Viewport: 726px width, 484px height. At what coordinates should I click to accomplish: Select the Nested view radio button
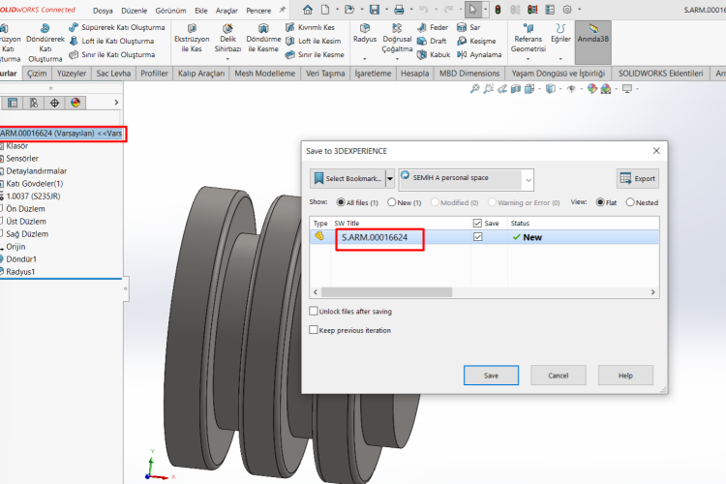(630, 202)
